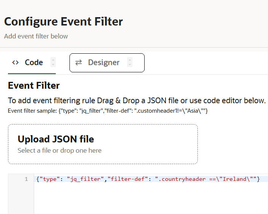Select line number 1 in editor gutter
Viewport: 268px width, 214px height.
coord(26,179)
